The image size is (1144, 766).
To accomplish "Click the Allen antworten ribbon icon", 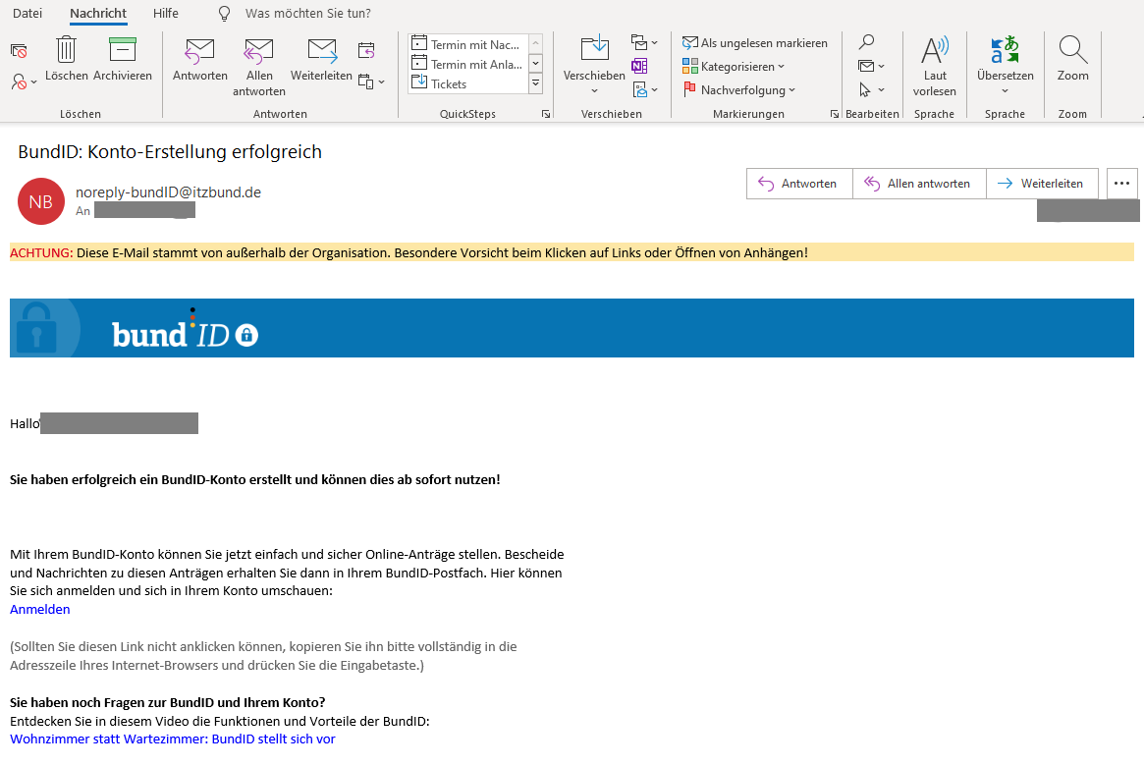I will pos(259,52).
